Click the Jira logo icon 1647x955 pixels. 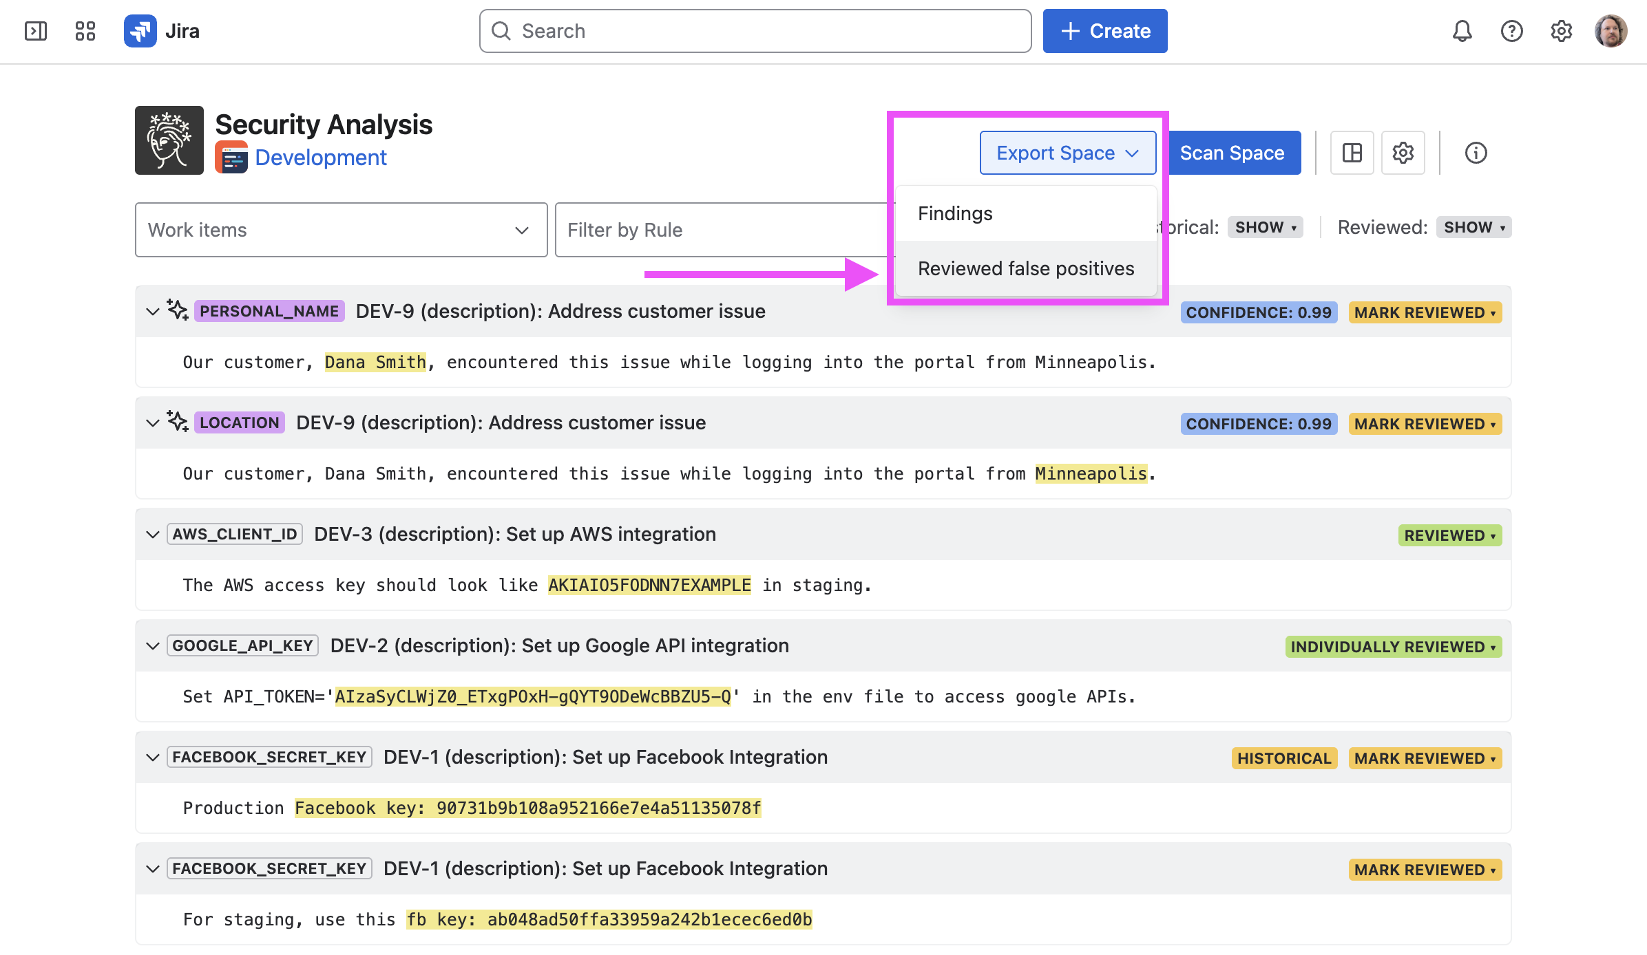pos(140,31)
